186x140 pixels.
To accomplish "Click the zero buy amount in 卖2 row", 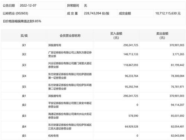I will point(137,105).
